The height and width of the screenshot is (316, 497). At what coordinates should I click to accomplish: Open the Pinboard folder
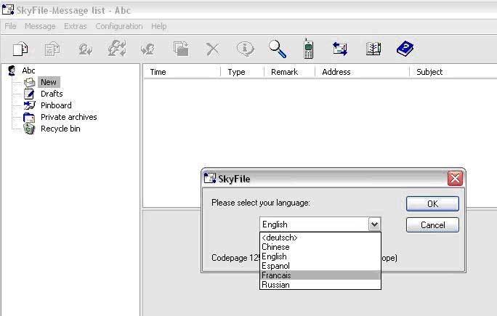coord(56,105)
